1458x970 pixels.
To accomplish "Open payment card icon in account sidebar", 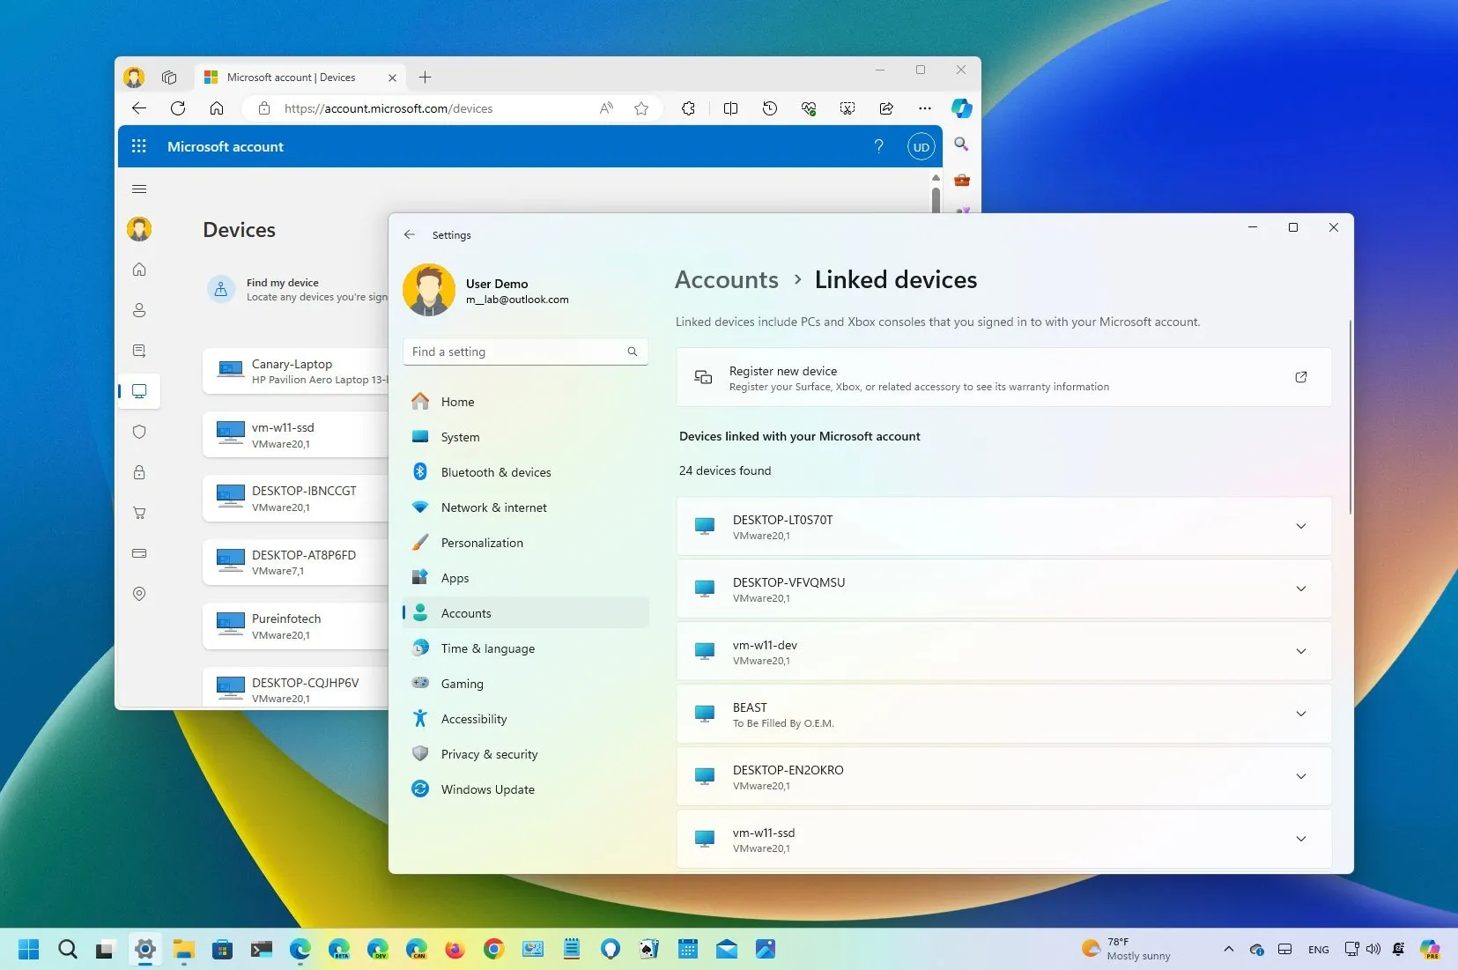I will [x=139, y=553].
